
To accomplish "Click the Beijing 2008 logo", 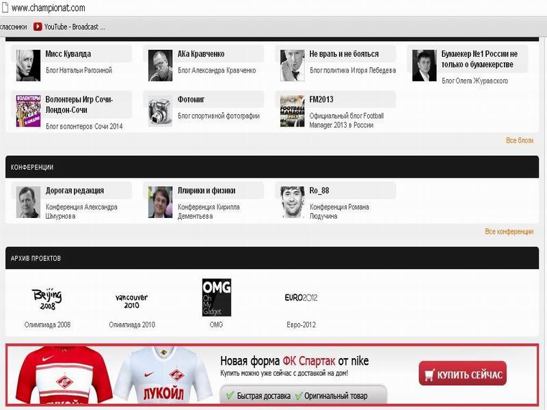I will coord(47,299).
